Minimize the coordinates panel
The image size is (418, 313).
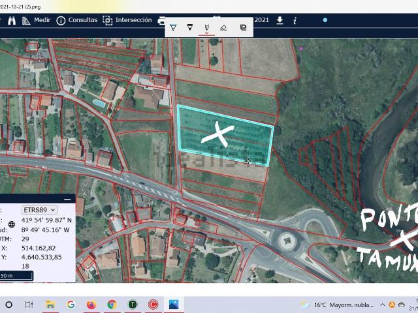(67, 198)
